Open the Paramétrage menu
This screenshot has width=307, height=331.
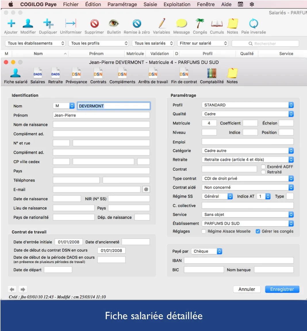(122, 4)
